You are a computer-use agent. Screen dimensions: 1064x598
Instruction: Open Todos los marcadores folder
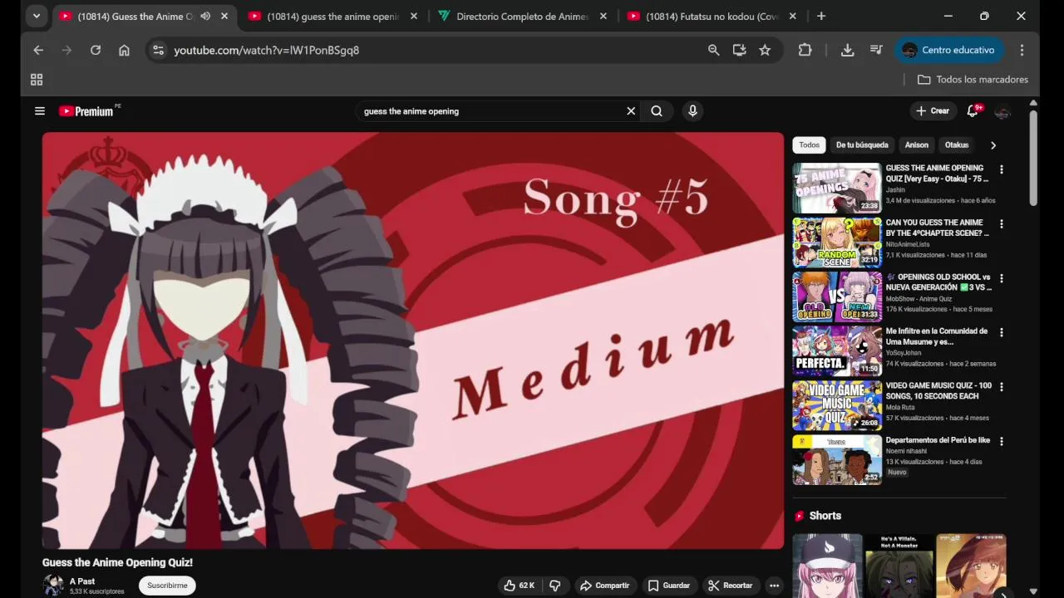click(x=973, y=80)
